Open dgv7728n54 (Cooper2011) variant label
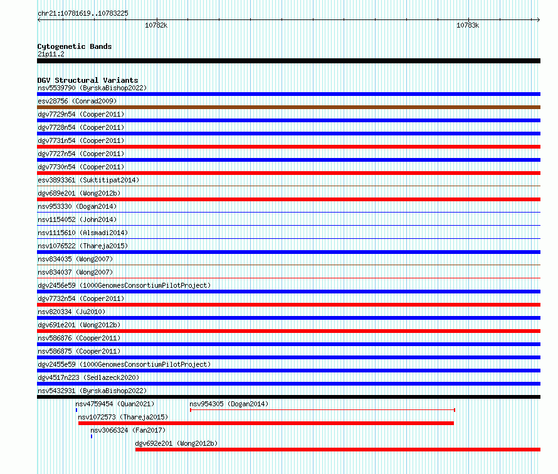 81,127
